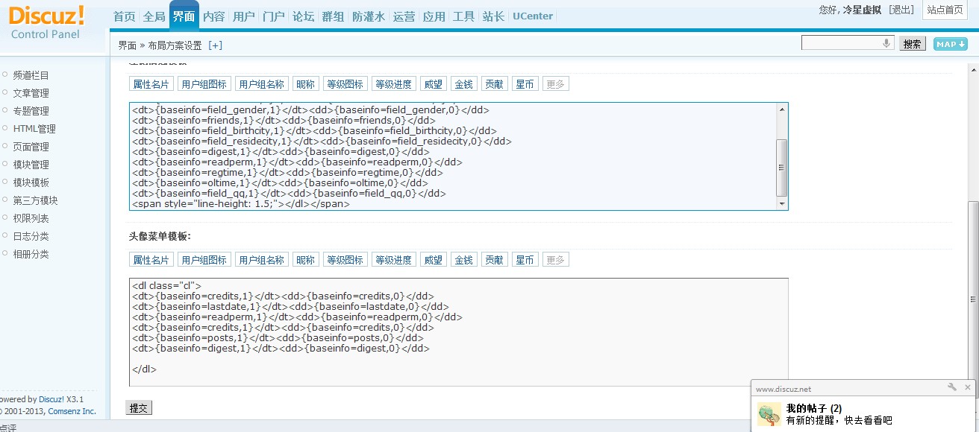Image resolution: width=979 pixels, height=432 pixels.
Task: Insert 等级进度 in 头像菜单模板 toolbar
Action: (393, 260)
